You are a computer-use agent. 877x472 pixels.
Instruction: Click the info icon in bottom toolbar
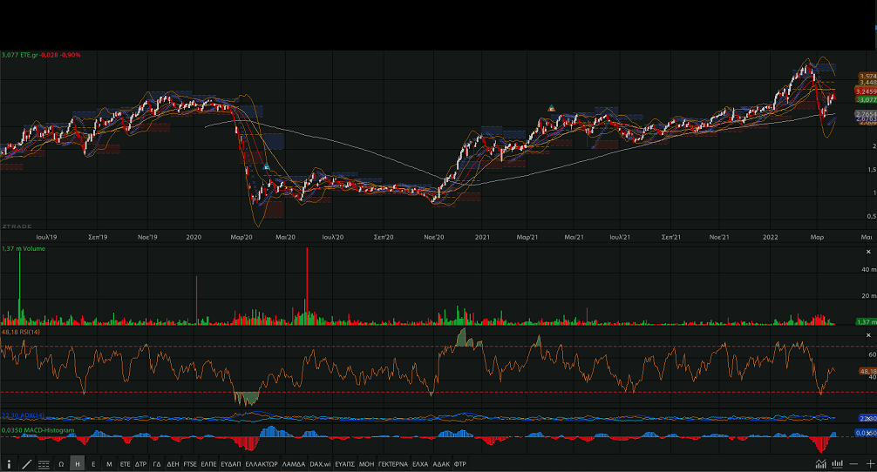coord(9,464)
